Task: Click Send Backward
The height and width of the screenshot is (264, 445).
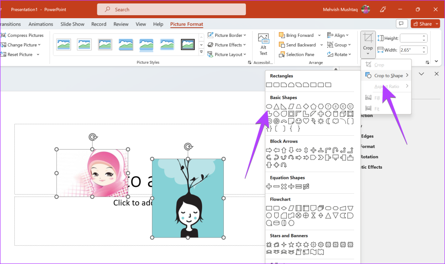Action: [x=297, y=45]
